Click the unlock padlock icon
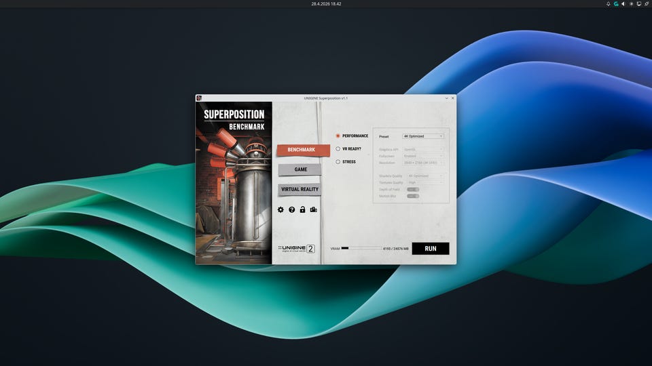Screen dimensions: 652x366 pos(303,209)
